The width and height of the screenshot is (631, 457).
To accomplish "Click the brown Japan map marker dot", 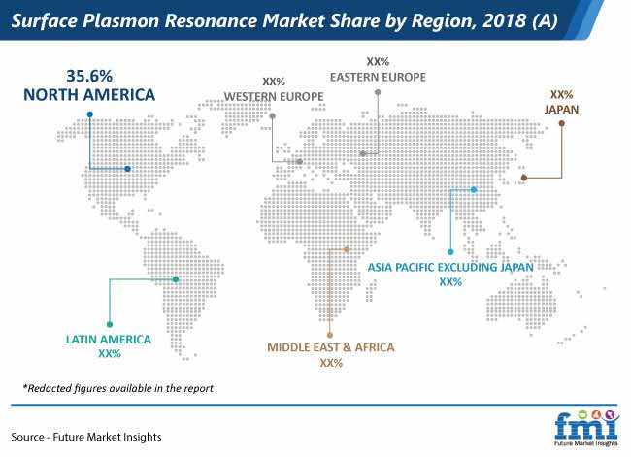I will (x=524, y=178).
